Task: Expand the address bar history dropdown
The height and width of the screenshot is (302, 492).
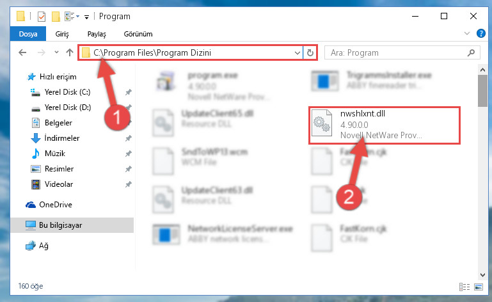Action: [x=297, y=52]
